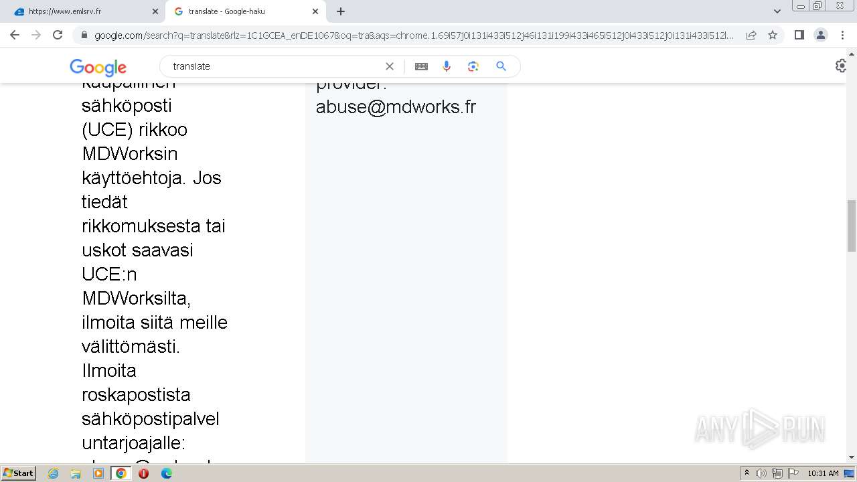The width and height of the screenshot is (857, 482).
Task: Go back to the previous page
Action: pos(15,35)
